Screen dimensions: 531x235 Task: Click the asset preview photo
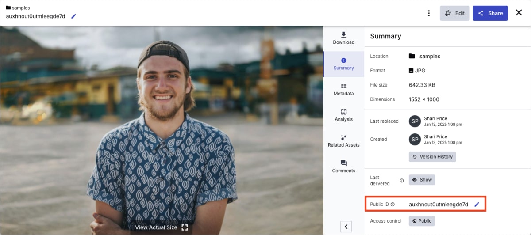[162, 130]
